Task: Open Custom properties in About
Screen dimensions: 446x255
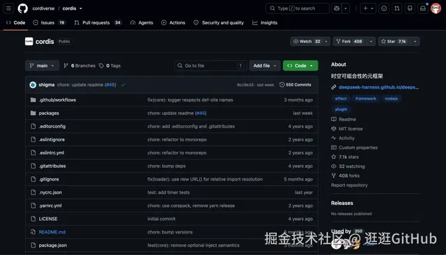Action: point(355,148)
